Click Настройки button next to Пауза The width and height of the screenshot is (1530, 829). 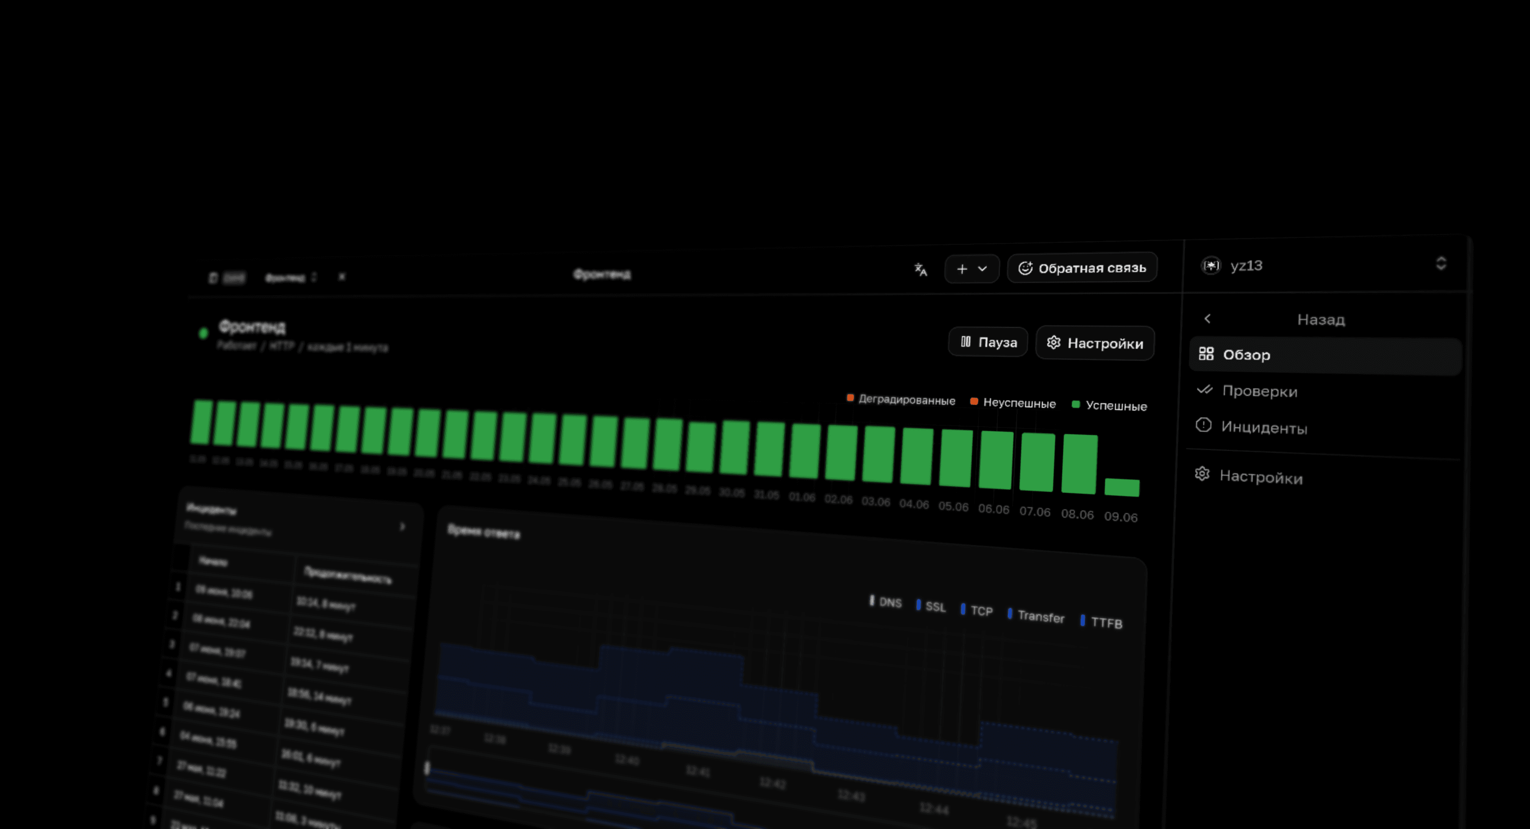(x=1095, y=343)
